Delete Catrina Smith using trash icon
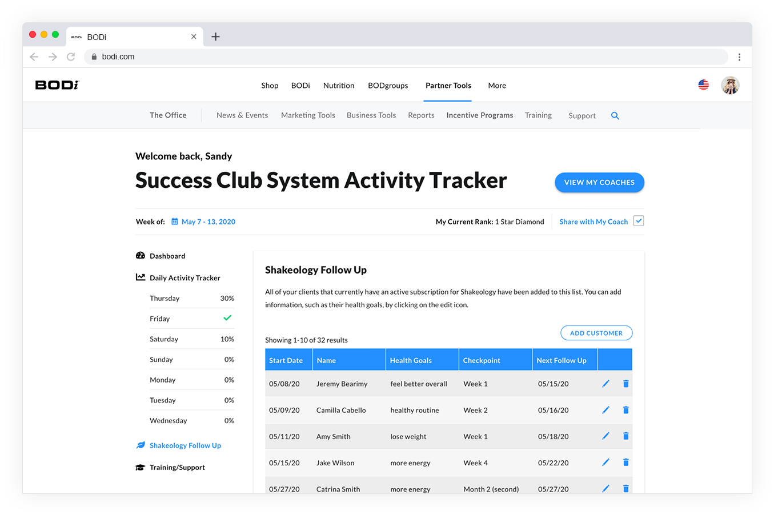The height and width of the screenshot is (519, 778). pos(625,489)
